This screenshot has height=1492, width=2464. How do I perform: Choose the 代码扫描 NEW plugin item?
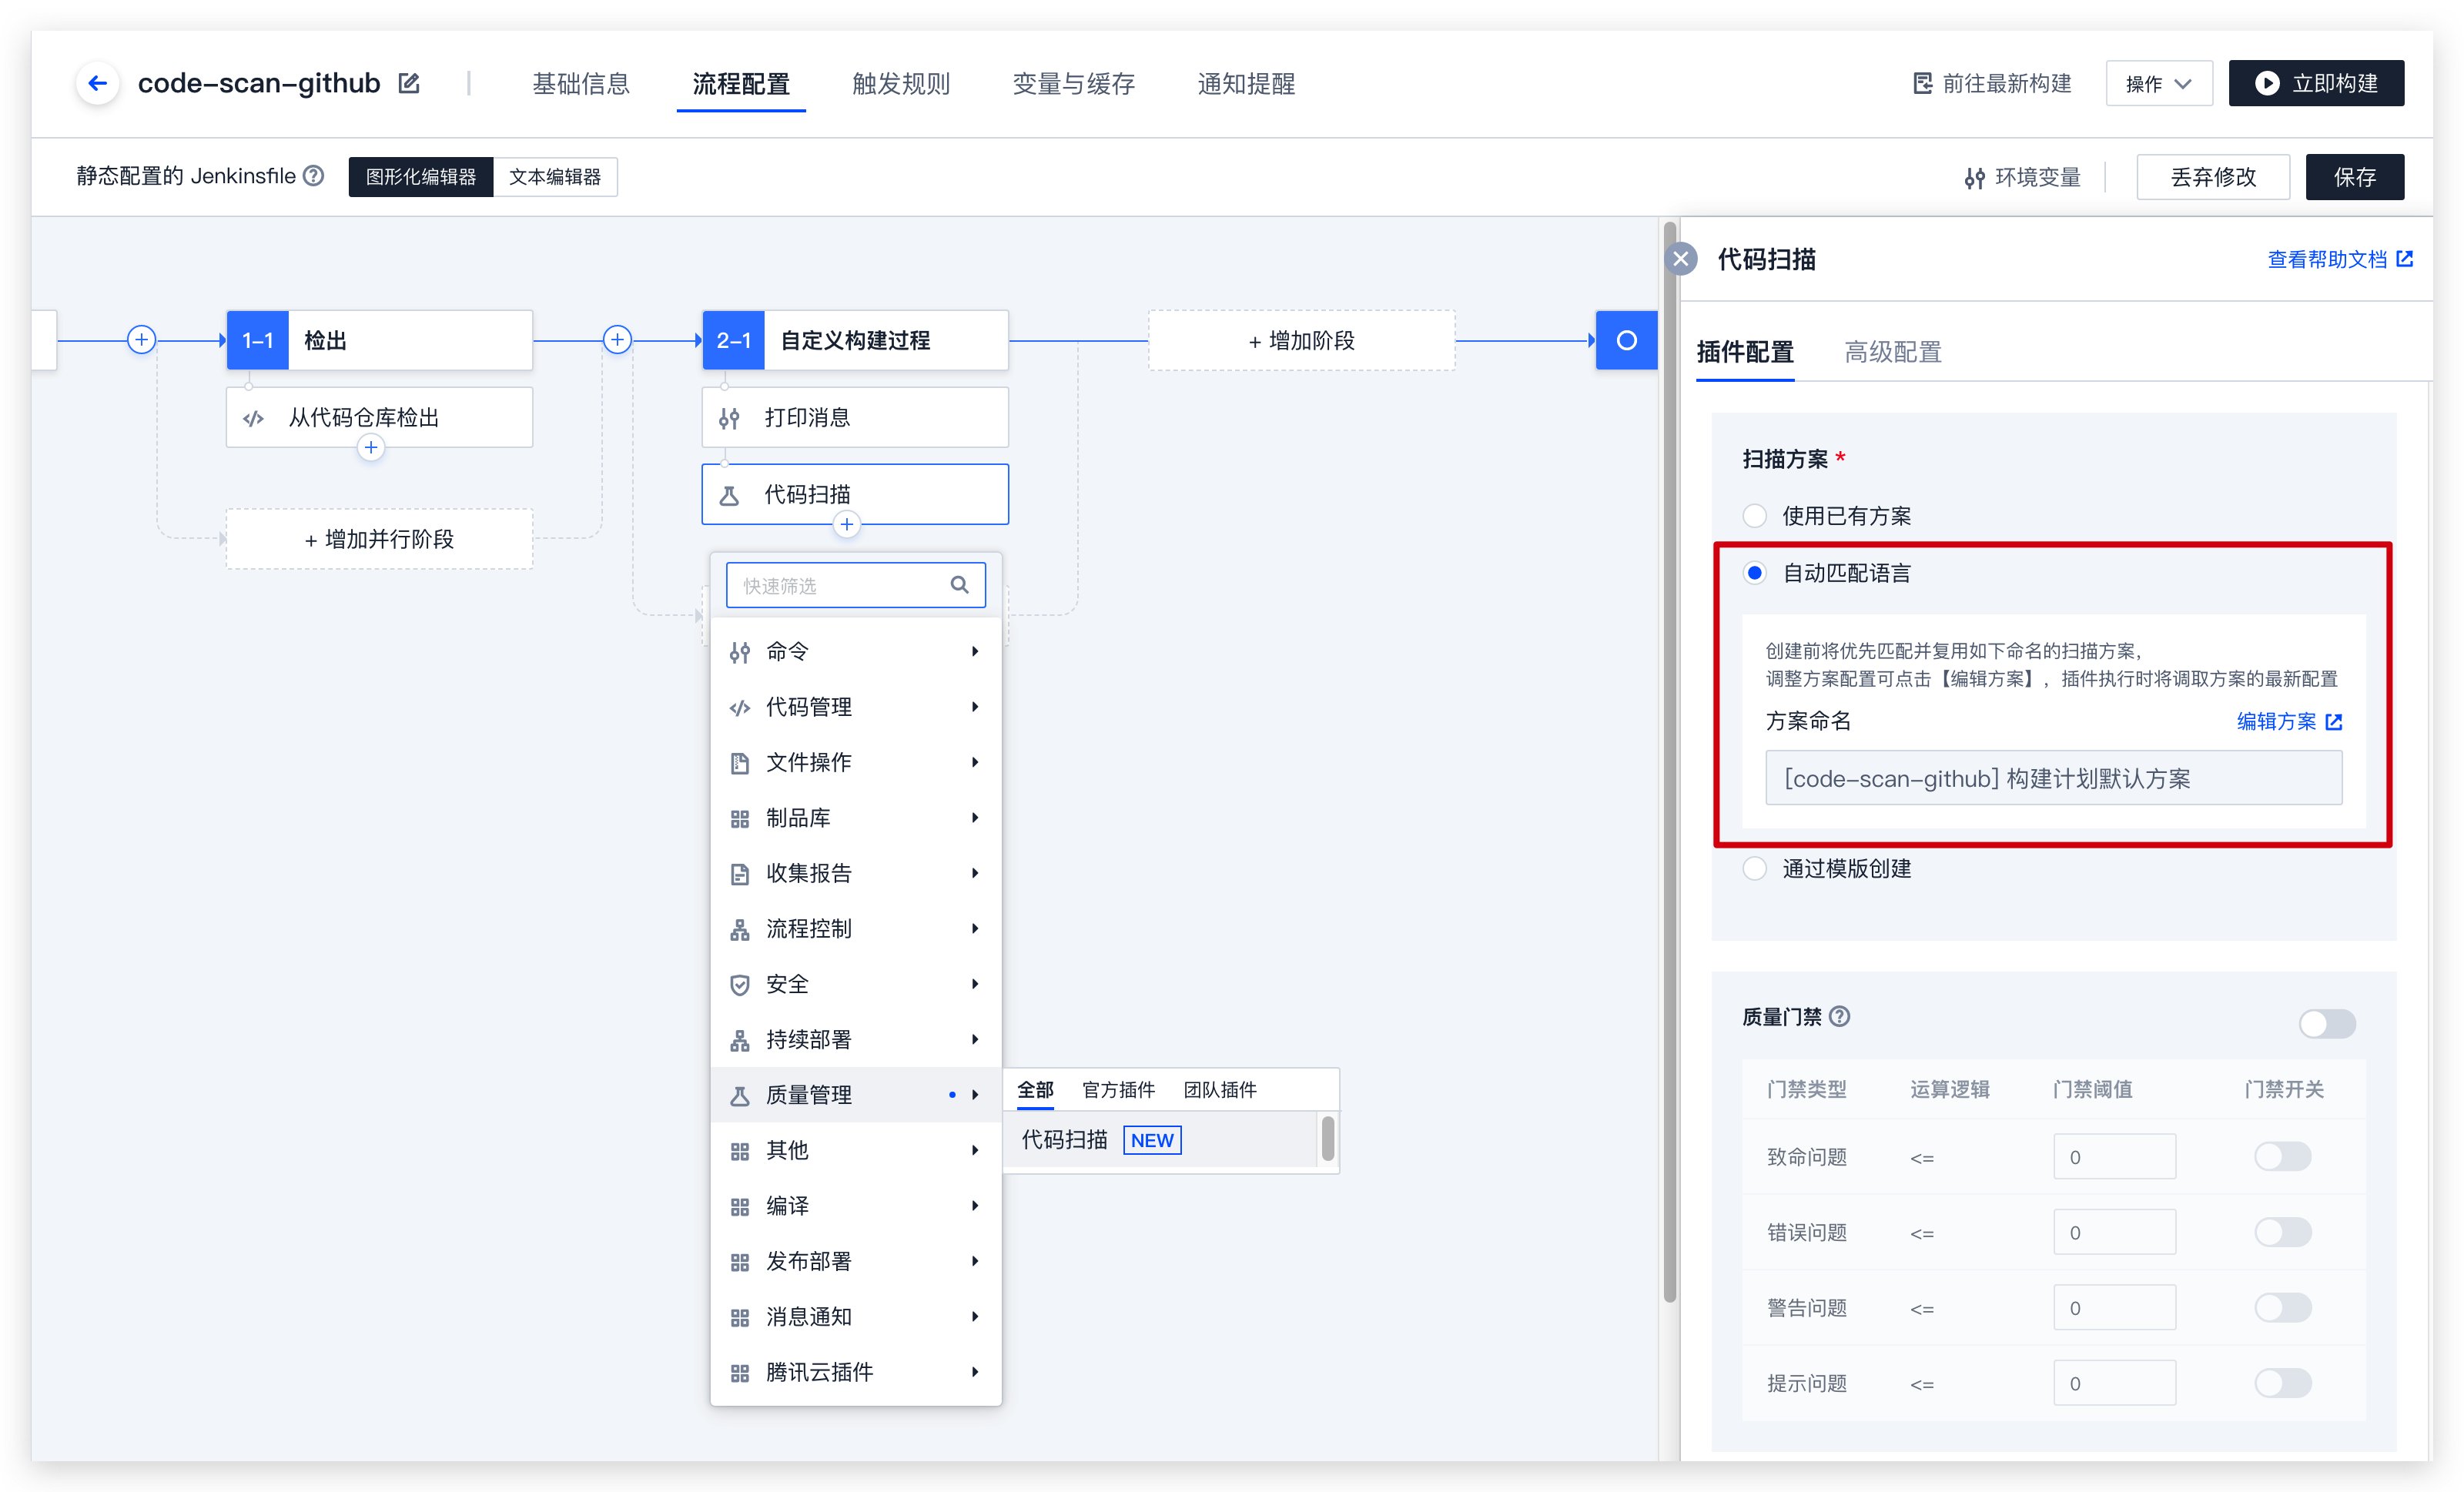1160,1140
